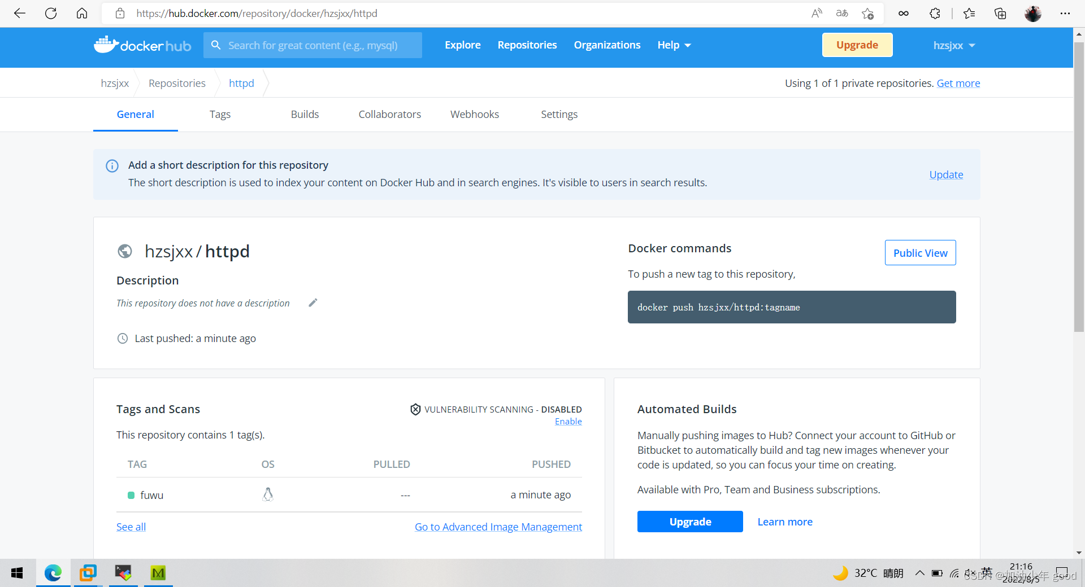Open browser extensions puzzle icon
This screenshot has width=1085, height=587.
(935, 14)
